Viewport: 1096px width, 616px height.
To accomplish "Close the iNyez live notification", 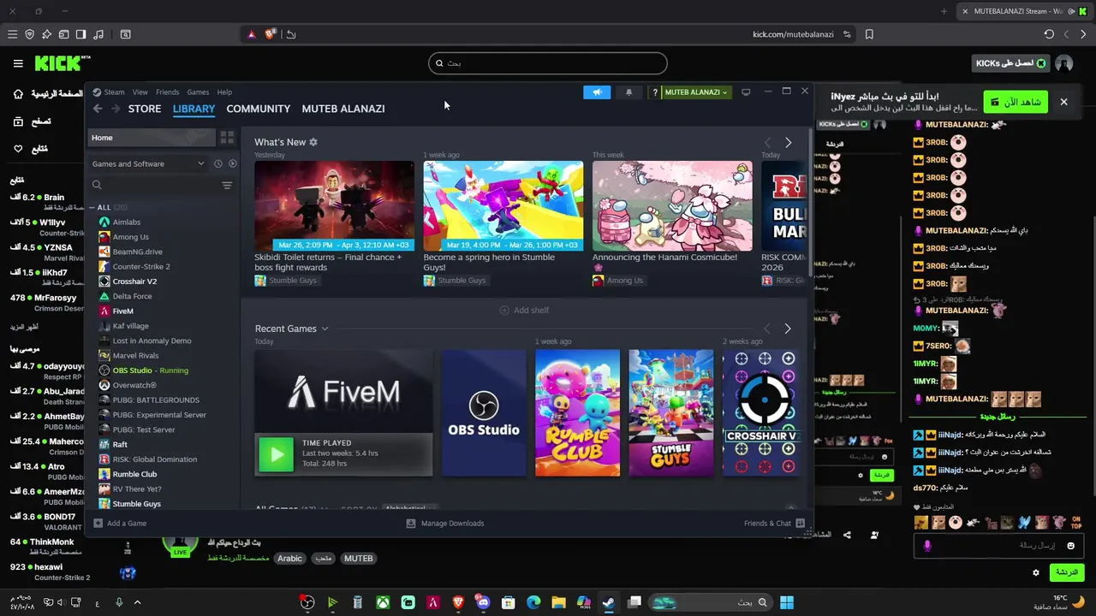I will 1063,102.
